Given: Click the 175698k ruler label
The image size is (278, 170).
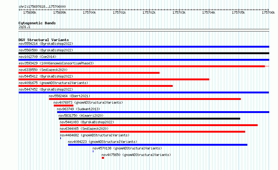Looking at the screenshot, I should [x=30, y=12].
